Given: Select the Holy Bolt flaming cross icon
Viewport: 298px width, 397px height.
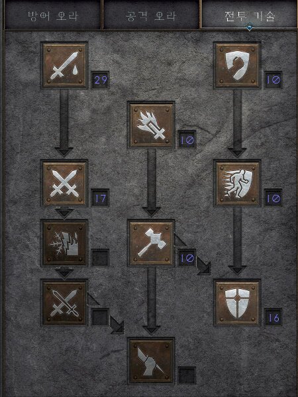Looking at the screenshot, I should tap(151, 125).
